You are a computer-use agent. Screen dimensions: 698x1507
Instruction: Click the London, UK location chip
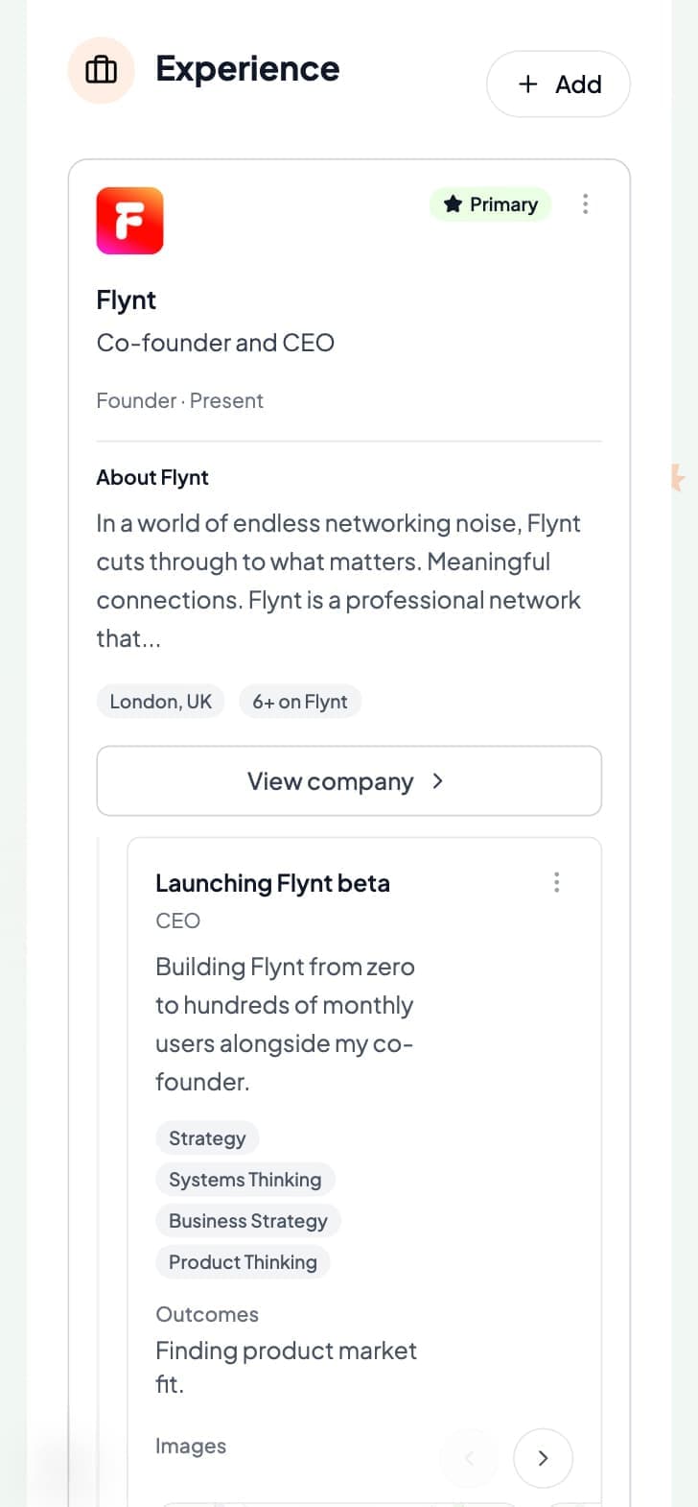(x=159, y=701)
